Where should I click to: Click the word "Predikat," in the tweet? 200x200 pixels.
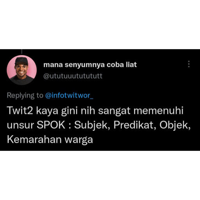(x=135, y=125)
